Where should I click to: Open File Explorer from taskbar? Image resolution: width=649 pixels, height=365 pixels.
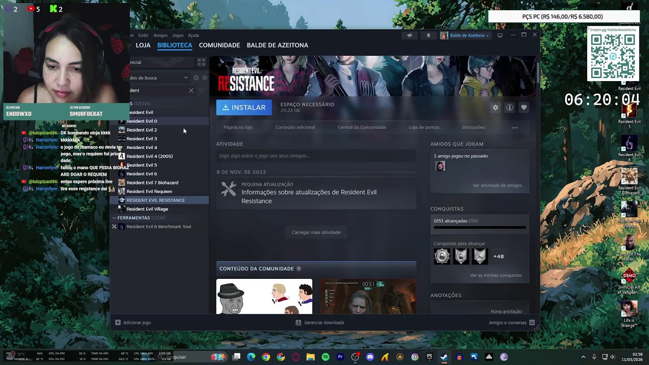(310, 357)
